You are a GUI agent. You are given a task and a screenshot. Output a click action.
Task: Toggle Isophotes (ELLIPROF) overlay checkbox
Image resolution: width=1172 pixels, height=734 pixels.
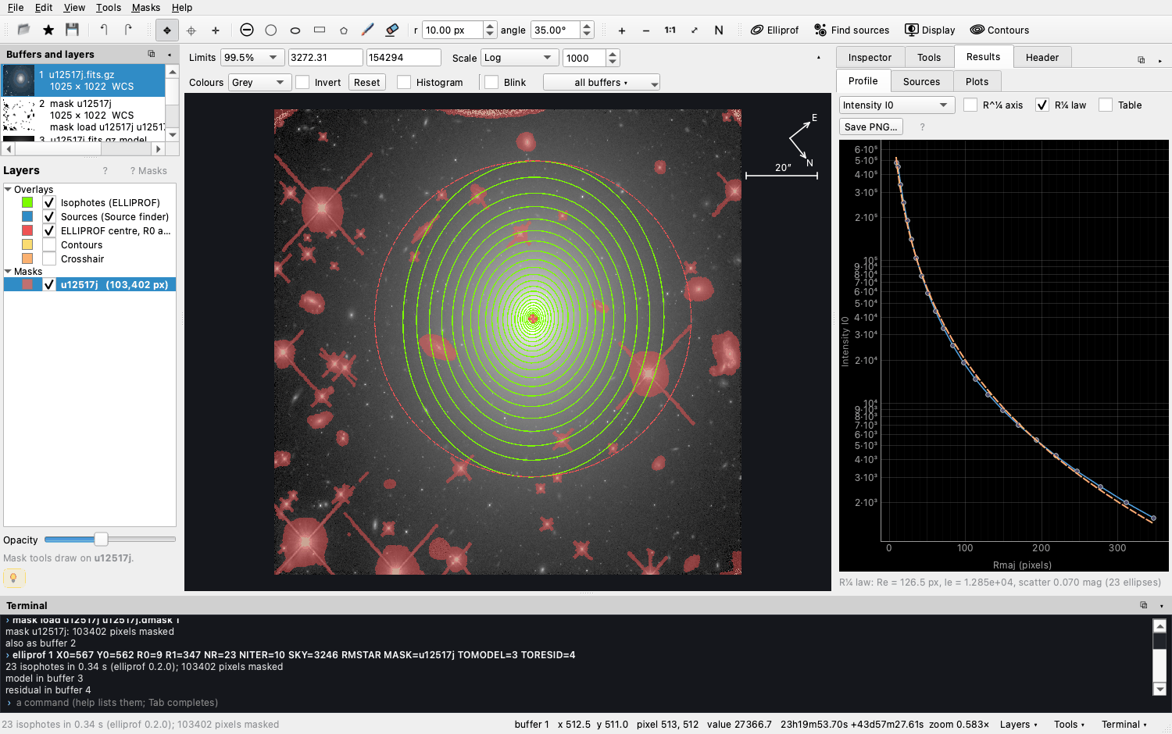point(49,203)
